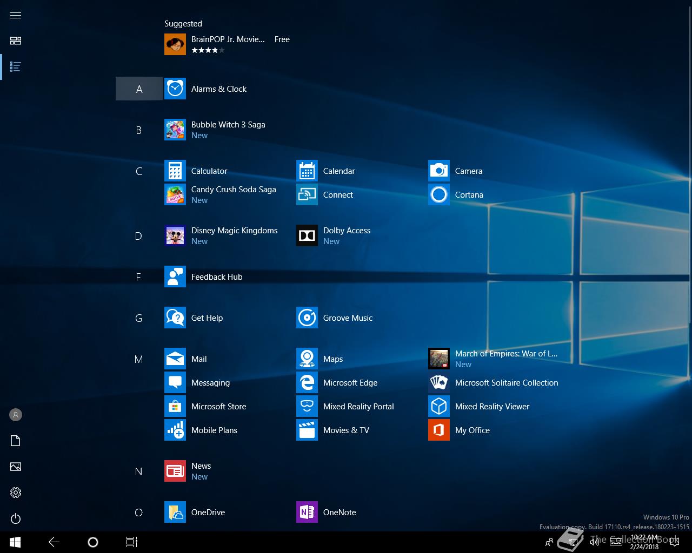The height and width of the screenshot is (553, 692).
Task: Click the letter A section header
Action: (139, 89)
